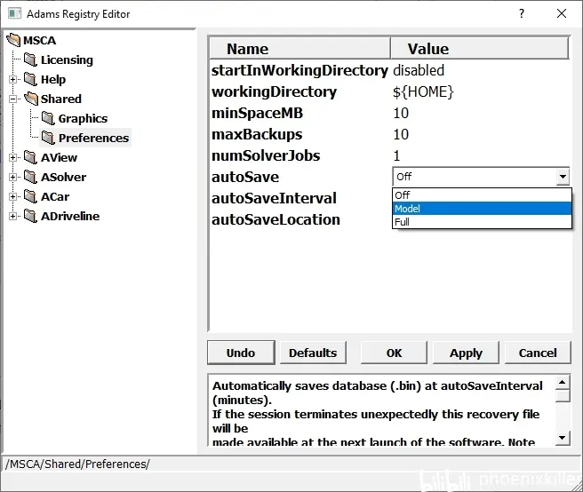583x492 pixels.
Task: Close the Adams Registry Editor window
Action: pyautogui.click(x=562, y=13)
